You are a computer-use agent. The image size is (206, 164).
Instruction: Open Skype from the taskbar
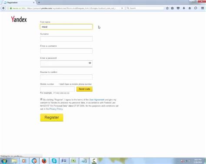point(54,161)
